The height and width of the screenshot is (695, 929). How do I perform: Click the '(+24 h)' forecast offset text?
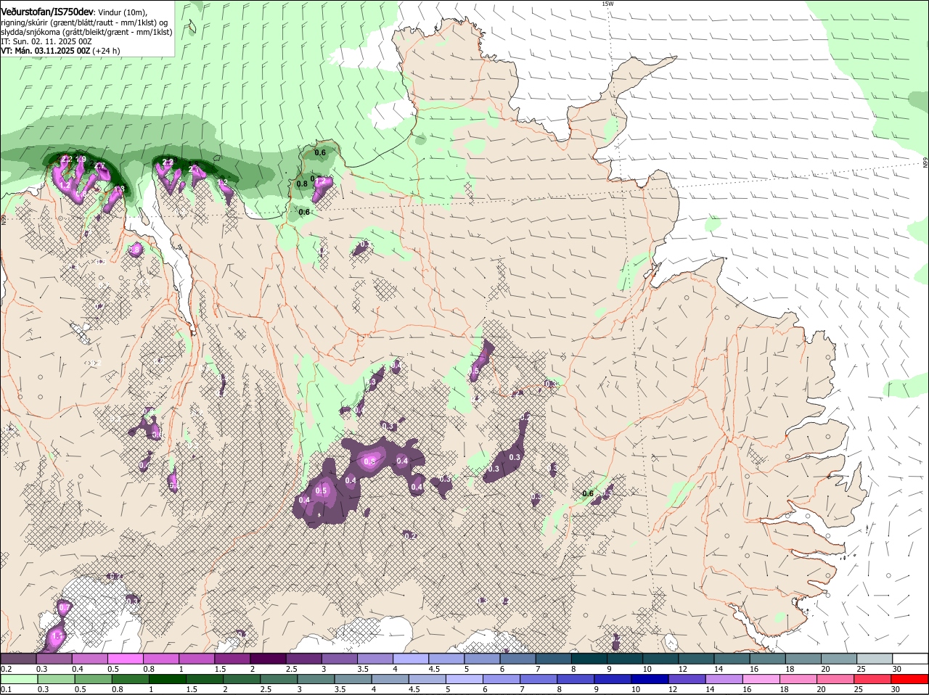click(106, 51)
